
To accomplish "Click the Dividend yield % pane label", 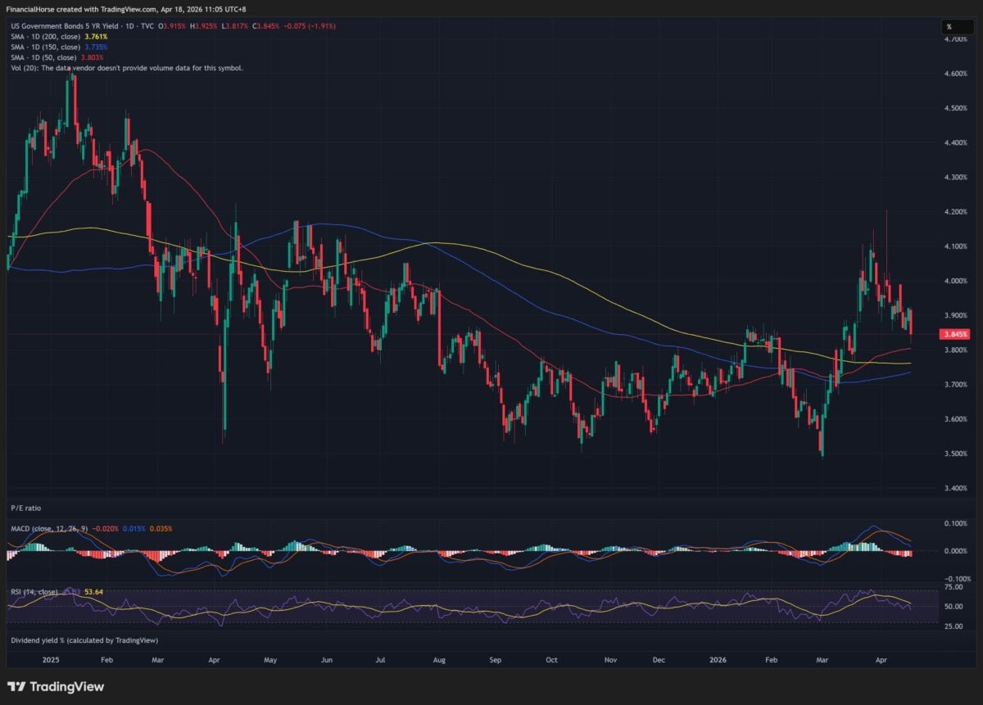I will pos(84,640).
